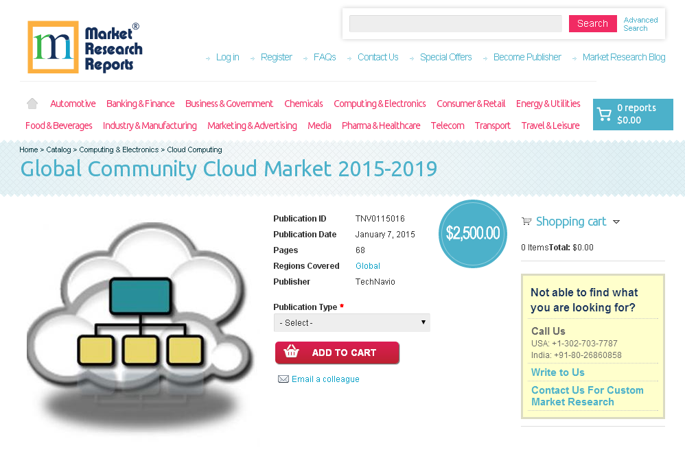This screenshot has width=685, height=452.
Task: Open the green shopping cart showing 0 reports
Action: 632,114
